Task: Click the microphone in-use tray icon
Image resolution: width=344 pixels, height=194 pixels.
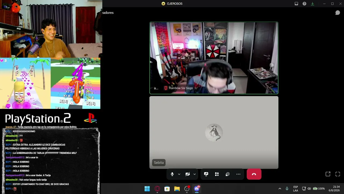Action: click(x=287, y=189)
